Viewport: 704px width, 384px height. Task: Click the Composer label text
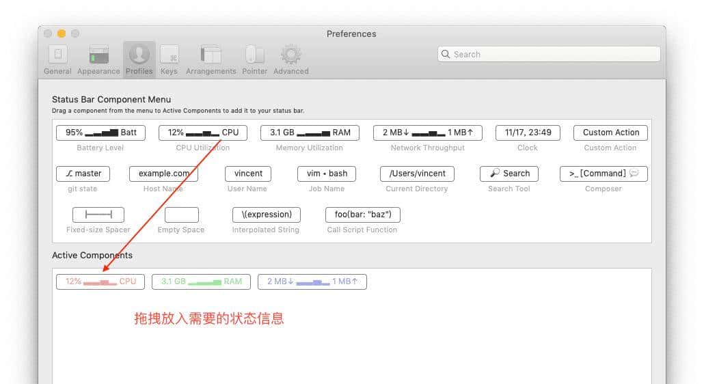(x=604, y=189)
